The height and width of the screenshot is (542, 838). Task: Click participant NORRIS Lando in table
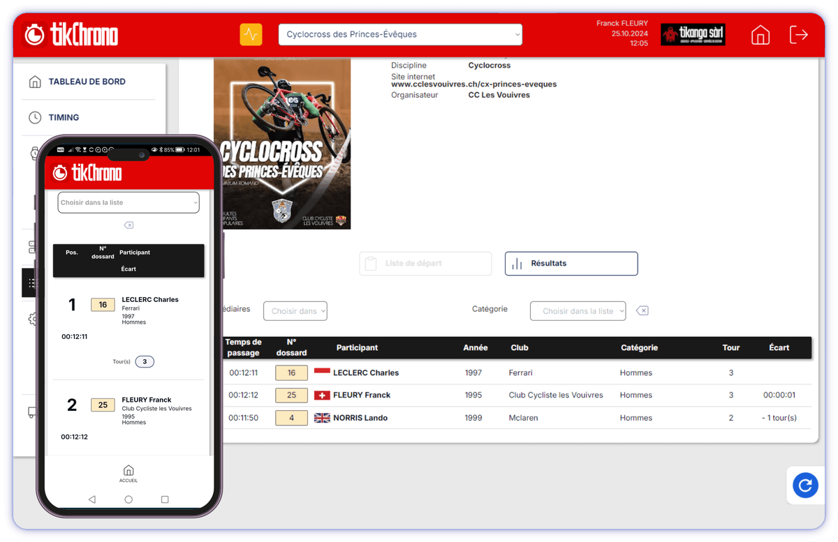(360, 419)
